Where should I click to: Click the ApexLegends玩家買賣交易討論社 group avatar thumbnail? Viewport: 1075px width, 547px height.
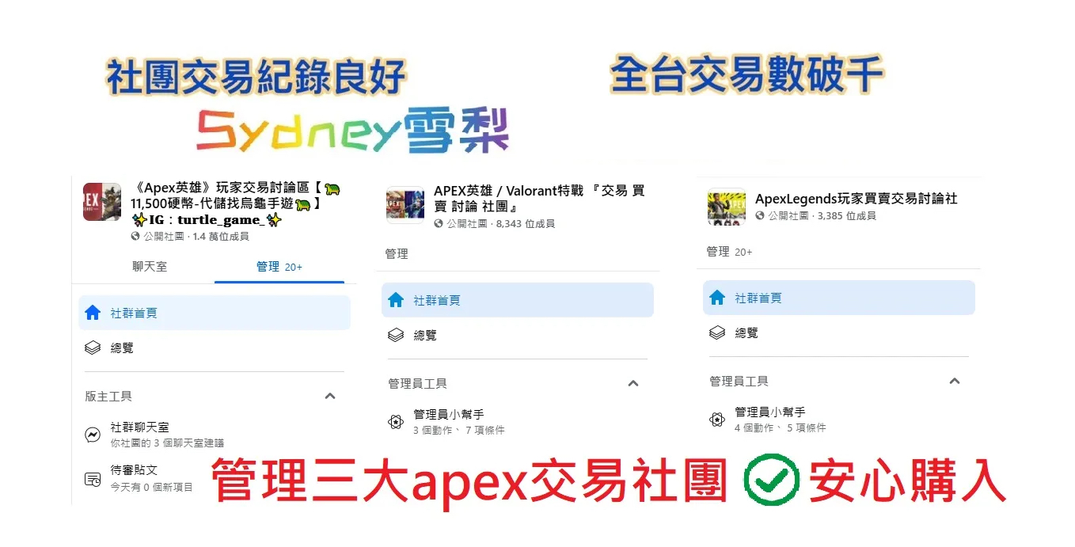(727, 207)
